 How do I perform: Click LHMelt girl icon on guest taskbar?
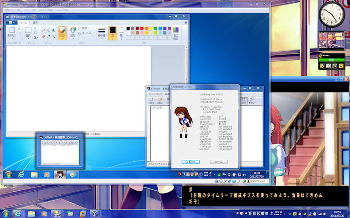(60, 174)
